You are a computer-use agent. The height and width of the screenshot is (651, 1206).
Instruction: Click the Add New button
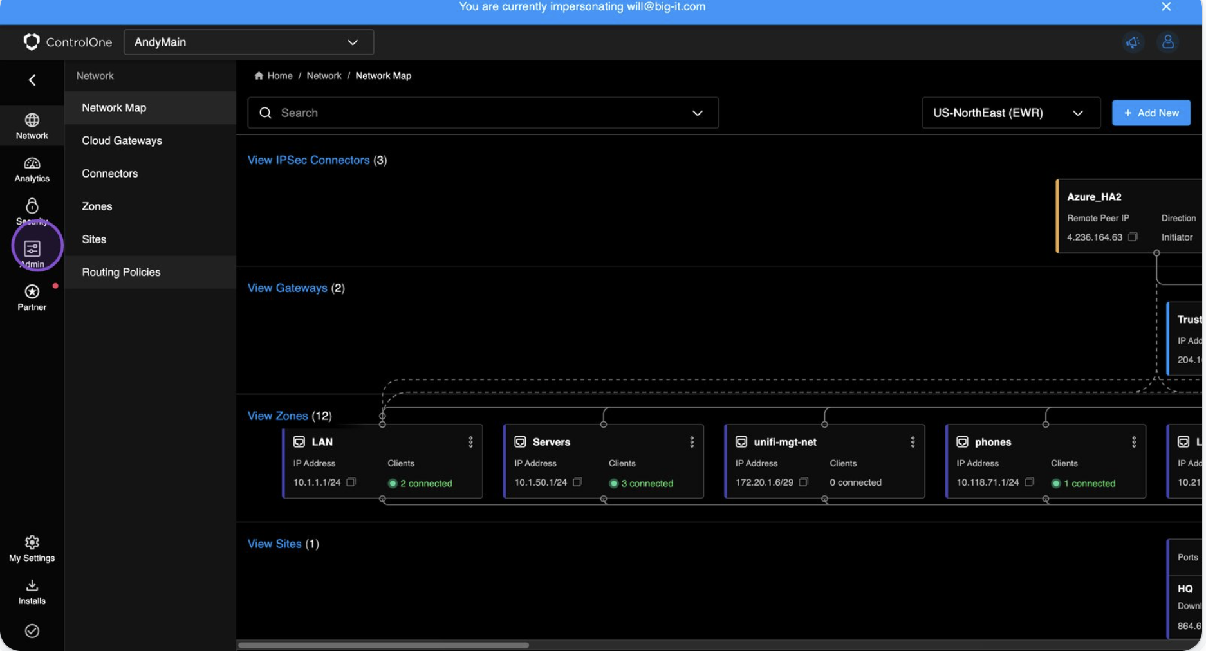(x=1151, y=113)
